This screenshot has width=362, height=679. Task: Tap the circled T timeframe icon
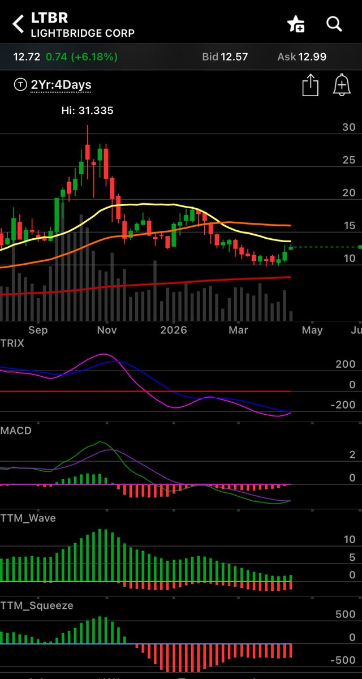[20, 85]
